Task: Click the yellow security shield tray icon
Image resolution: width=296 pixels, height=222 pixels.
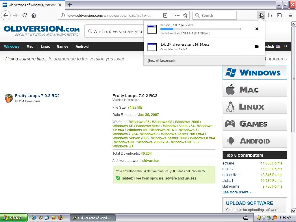Action: point(259,218)
